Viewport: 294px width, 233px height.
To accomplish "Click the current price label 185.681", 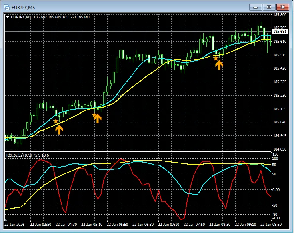I will pyautogui.click(x=279, y=32).
